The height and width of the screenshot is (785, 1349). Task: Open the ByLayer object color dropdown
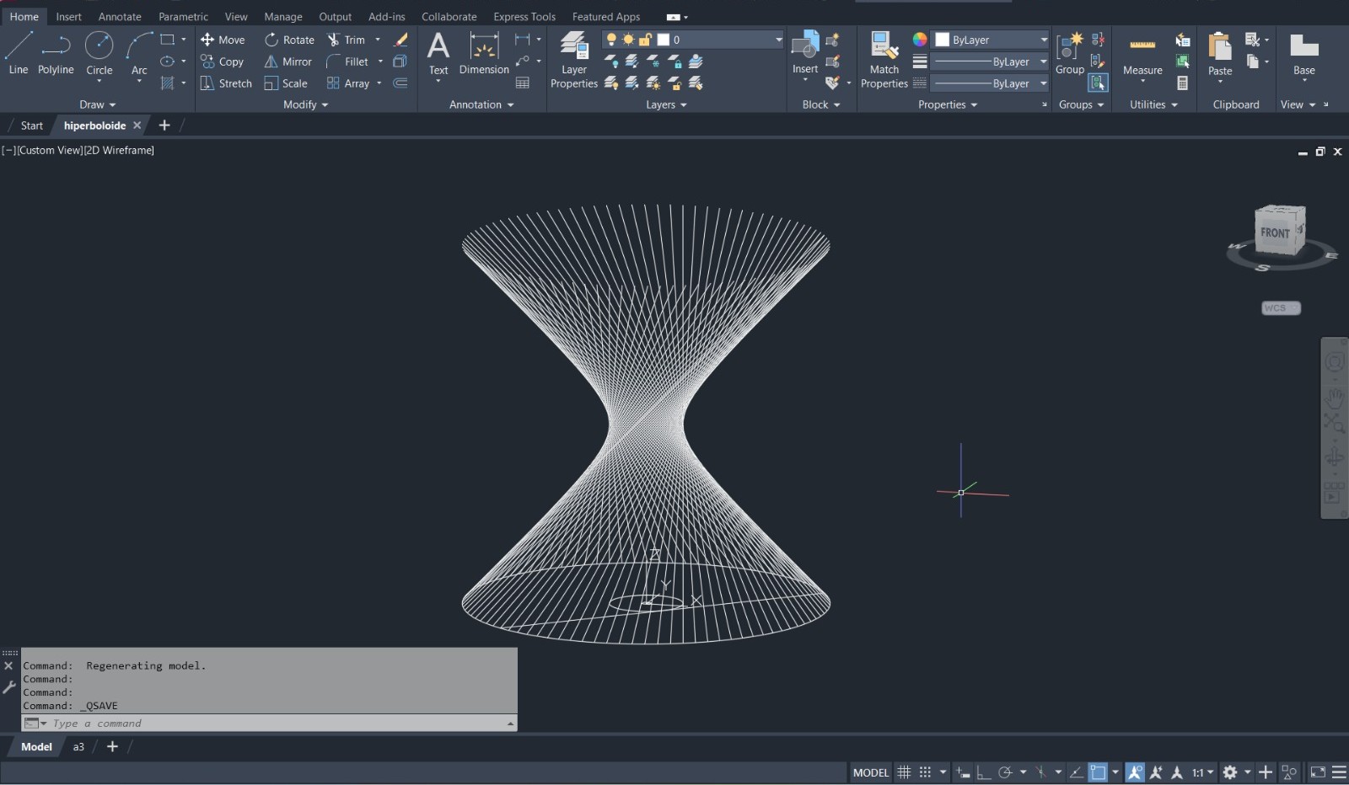(1043, 40)
